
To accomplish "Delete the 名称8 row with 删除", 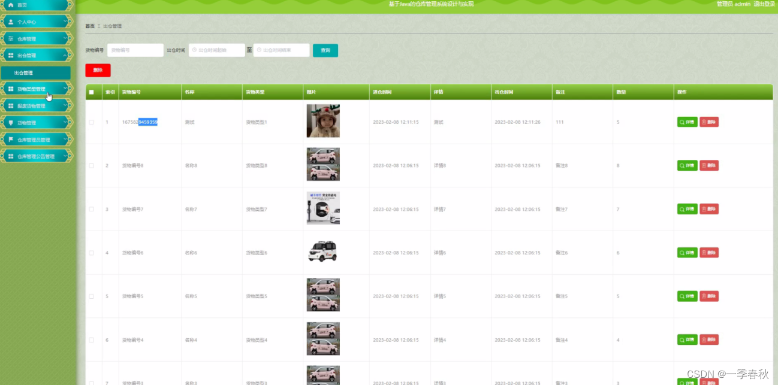I will (709, 165).
